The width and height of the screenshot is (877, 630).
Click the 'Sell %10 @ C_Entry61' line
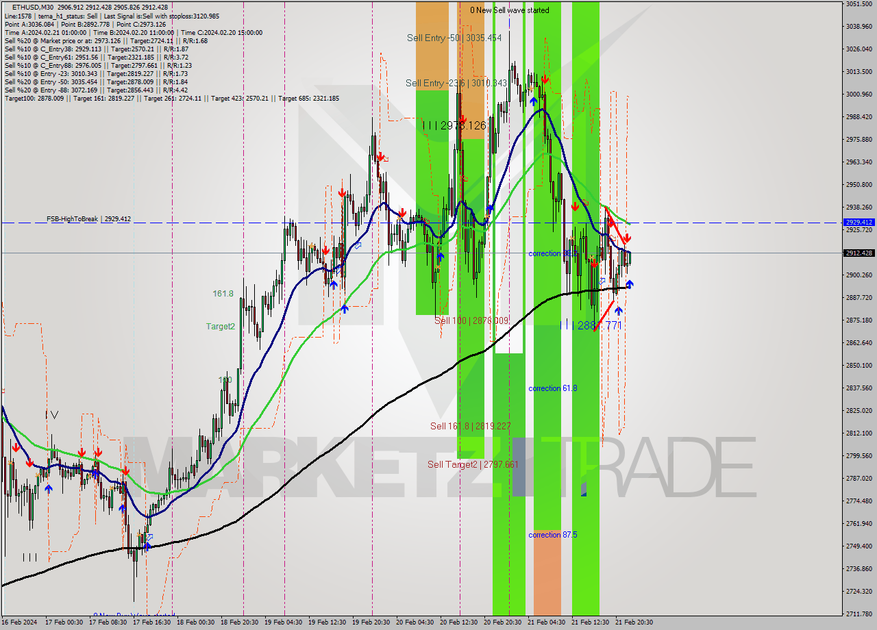[x=97, y=57]
